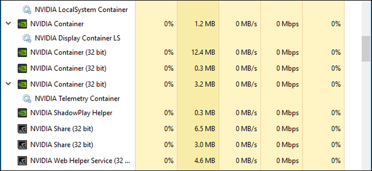Select the NVIDIA Telemetry Container child process
The width and height of the screenshot is (372, 171).
(x=77, y=99)
